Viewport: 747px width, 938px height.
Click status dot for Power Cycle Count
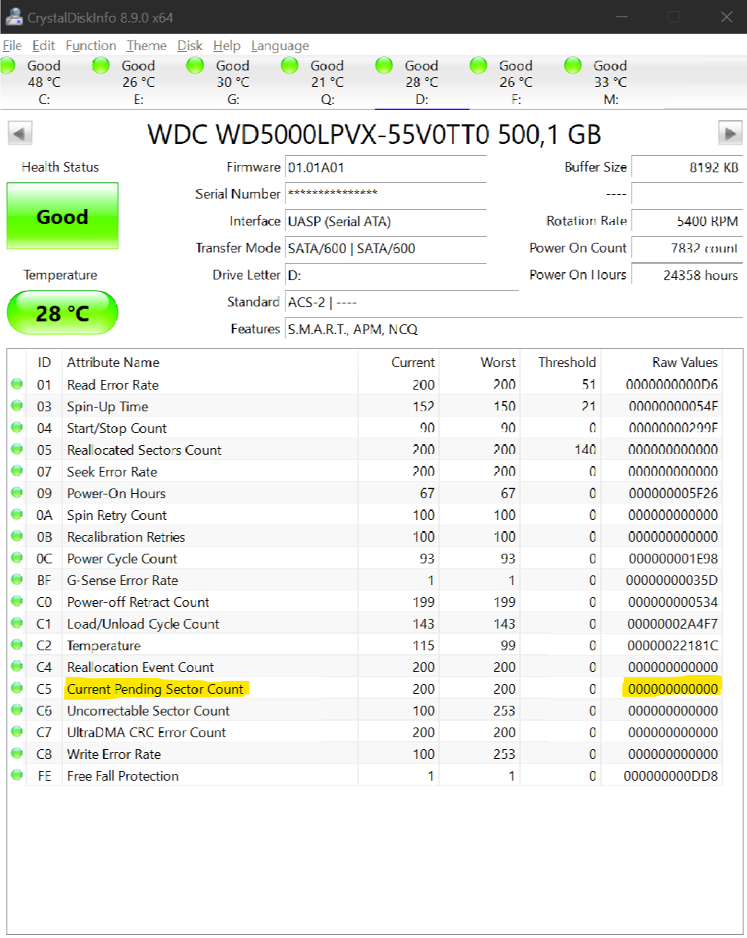17,557
